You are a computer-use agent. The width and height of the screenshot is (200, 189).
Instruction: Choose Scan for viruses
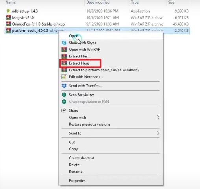pyautogui.click(x=111, y=95)
